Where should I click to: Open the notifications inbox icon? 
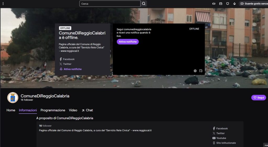tap(221, 4)
